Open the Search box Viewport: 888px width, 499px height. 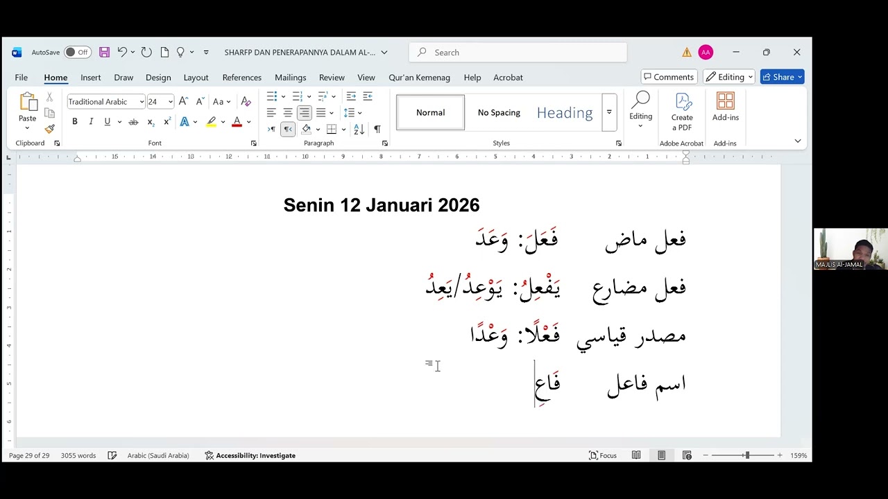(518, 52)
